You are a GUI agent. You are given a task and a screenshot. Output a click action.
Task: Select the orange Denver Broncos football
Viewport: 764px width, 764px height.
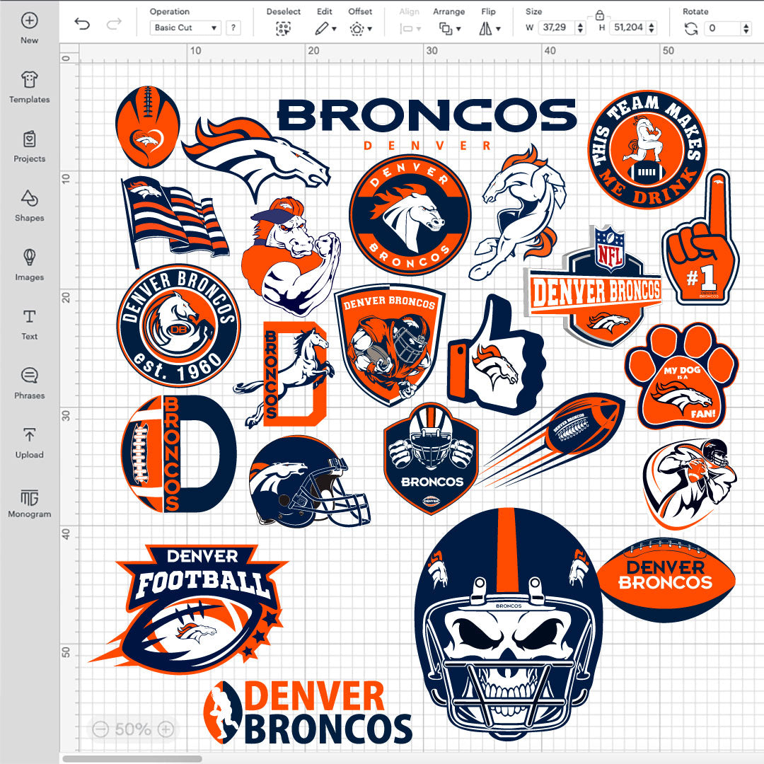click(x=666, y=580)
